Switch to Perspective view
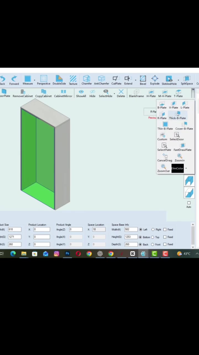This screenshot has height=355, width=199. click(44, 80)
